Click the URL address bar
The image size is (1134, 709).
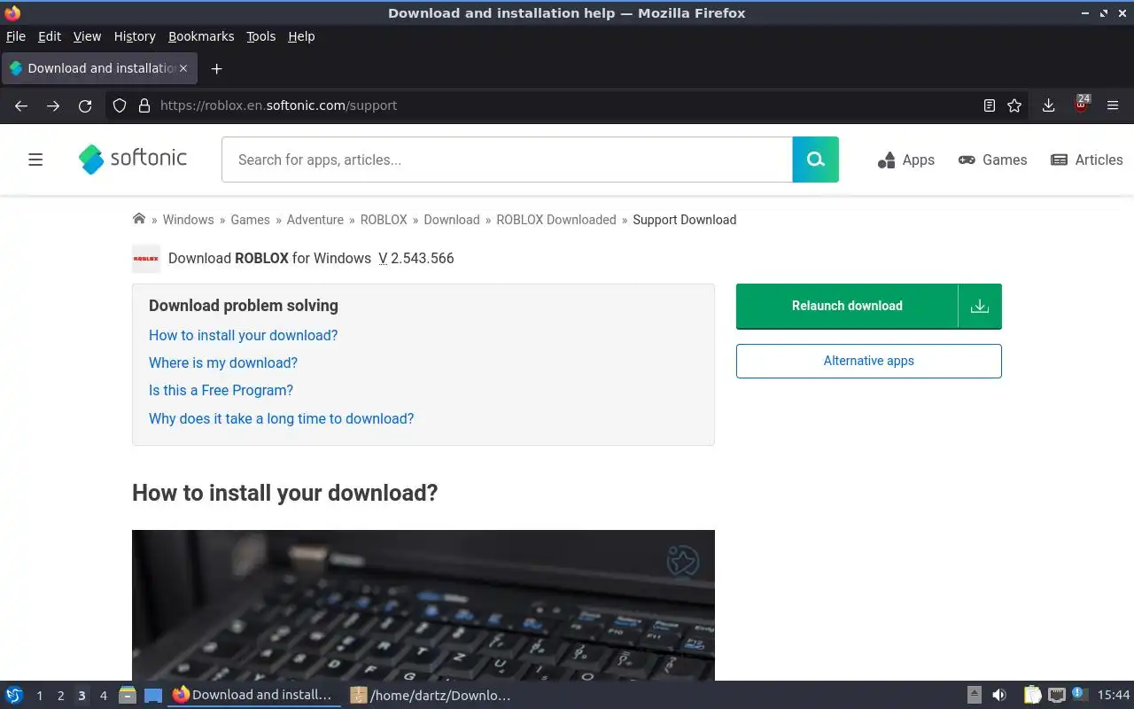[567, 105]
